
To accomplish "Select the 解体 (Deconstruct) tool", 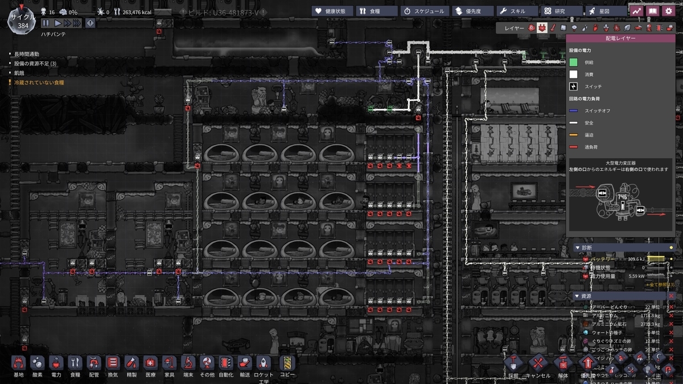I will click(563, 363).
